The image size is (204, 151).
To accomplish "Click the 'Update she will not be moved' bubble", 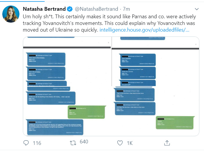I will tap(54, 127).
